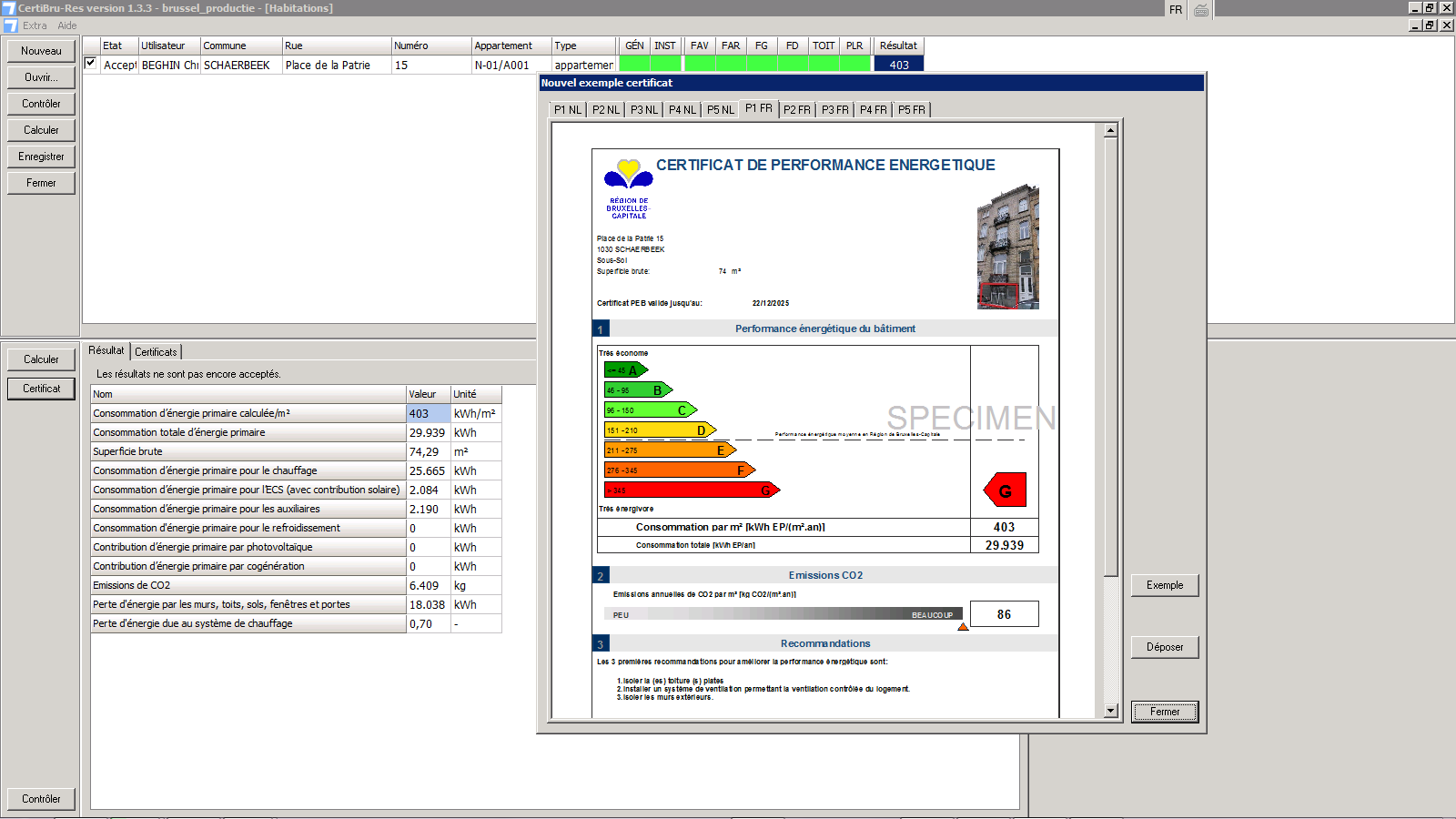Toggle the checkbox on the BEGHIN row
This screenshot has height=819, width=1456.
coord(90,64)
